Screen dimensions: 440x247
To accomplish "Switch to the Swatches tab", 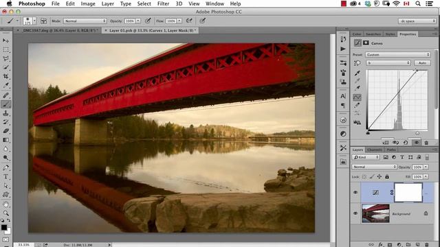I will click(x=373, y=34).
